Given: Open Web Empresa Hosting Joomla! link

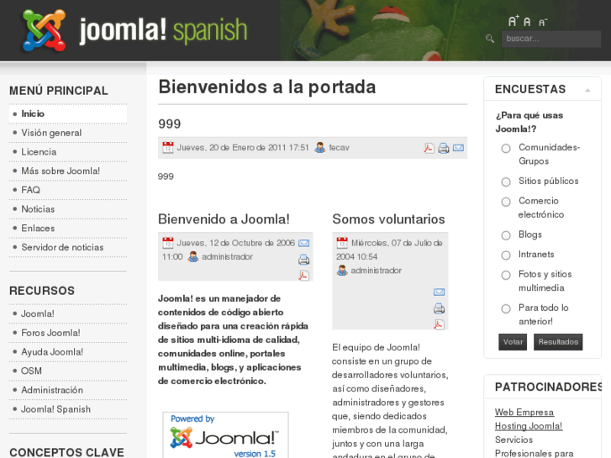Looking at the screenshot, I should (529, 419).
